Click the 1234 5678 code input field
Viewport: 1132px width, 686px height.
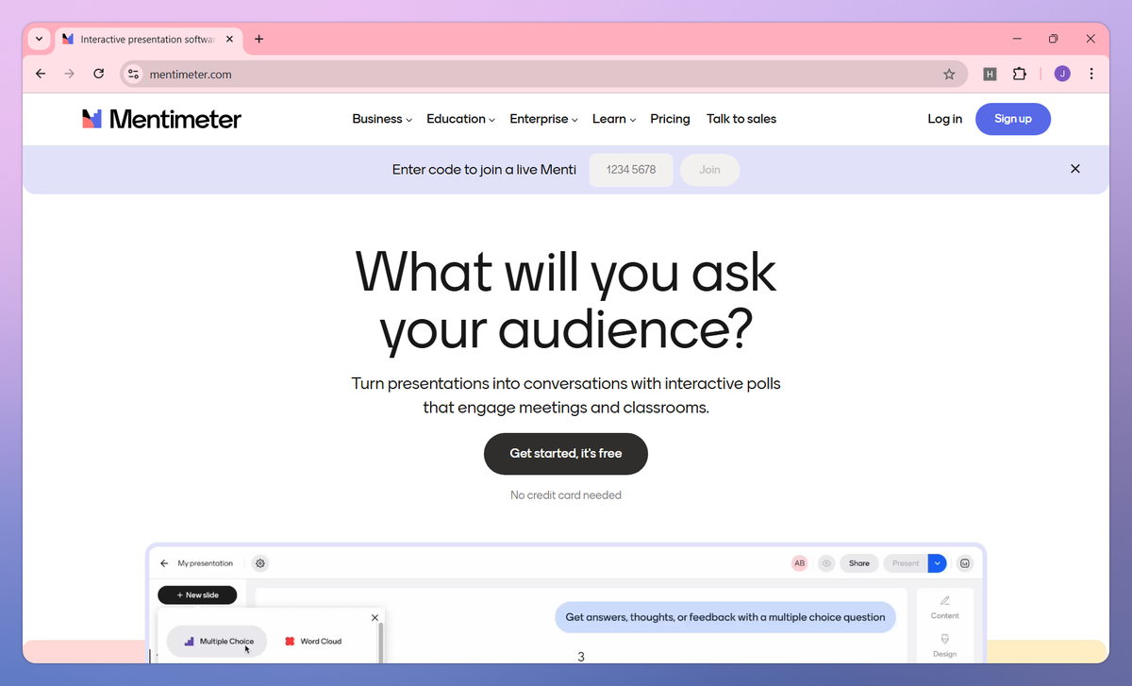[631, 170]
